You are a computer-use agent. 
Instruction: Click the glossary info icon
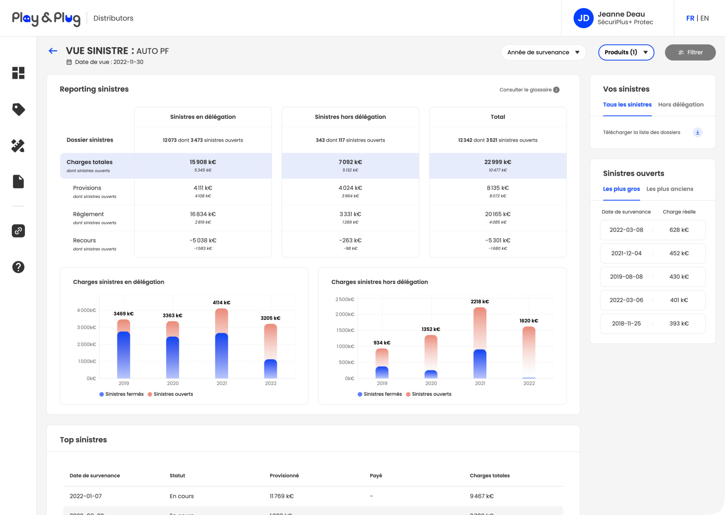(x=557, y=90)
